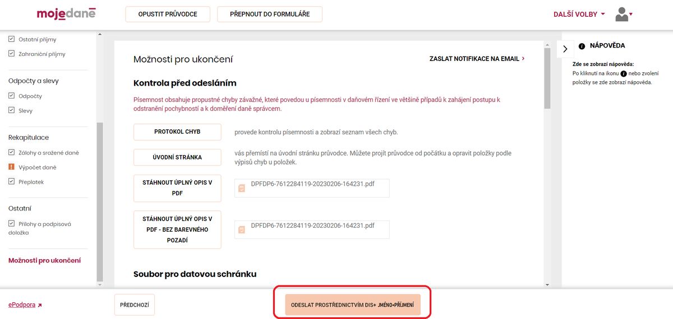This screenshot has height=319, width=673.
Task: Click the PŘEDCHOZÍ button
Action: (135, 305)
